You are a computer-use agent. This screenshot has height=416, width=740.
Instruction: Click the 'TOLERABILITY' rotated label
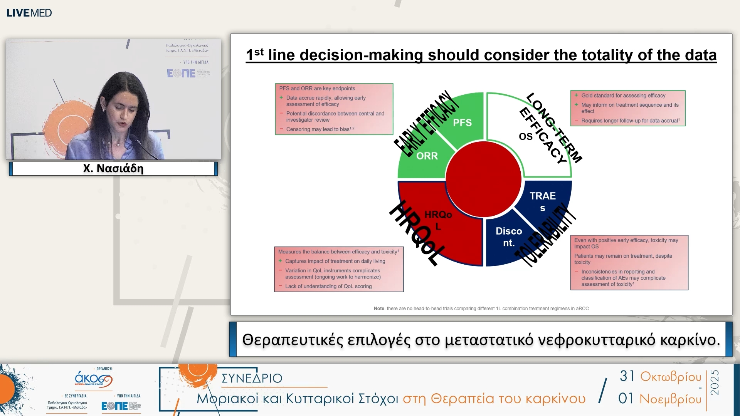coord(545,235)
